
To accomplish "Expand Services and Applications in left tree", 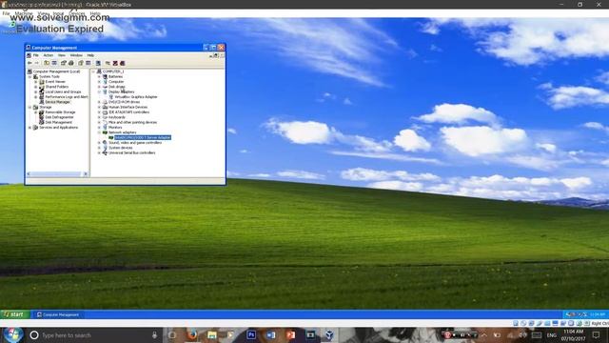I will 29,127.
